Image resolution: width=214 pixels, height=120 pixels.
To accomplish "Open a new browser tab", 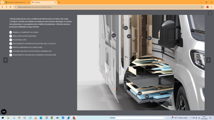I will 59,2.
